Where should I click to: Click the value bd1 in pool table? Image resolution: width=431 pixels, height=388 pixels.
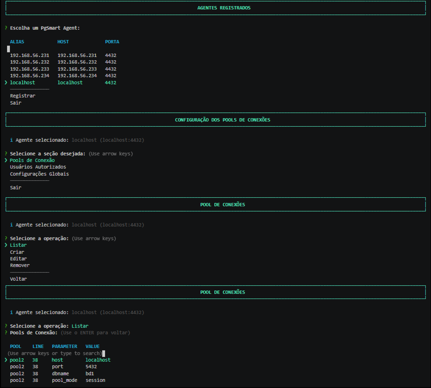tap(90, 374)
